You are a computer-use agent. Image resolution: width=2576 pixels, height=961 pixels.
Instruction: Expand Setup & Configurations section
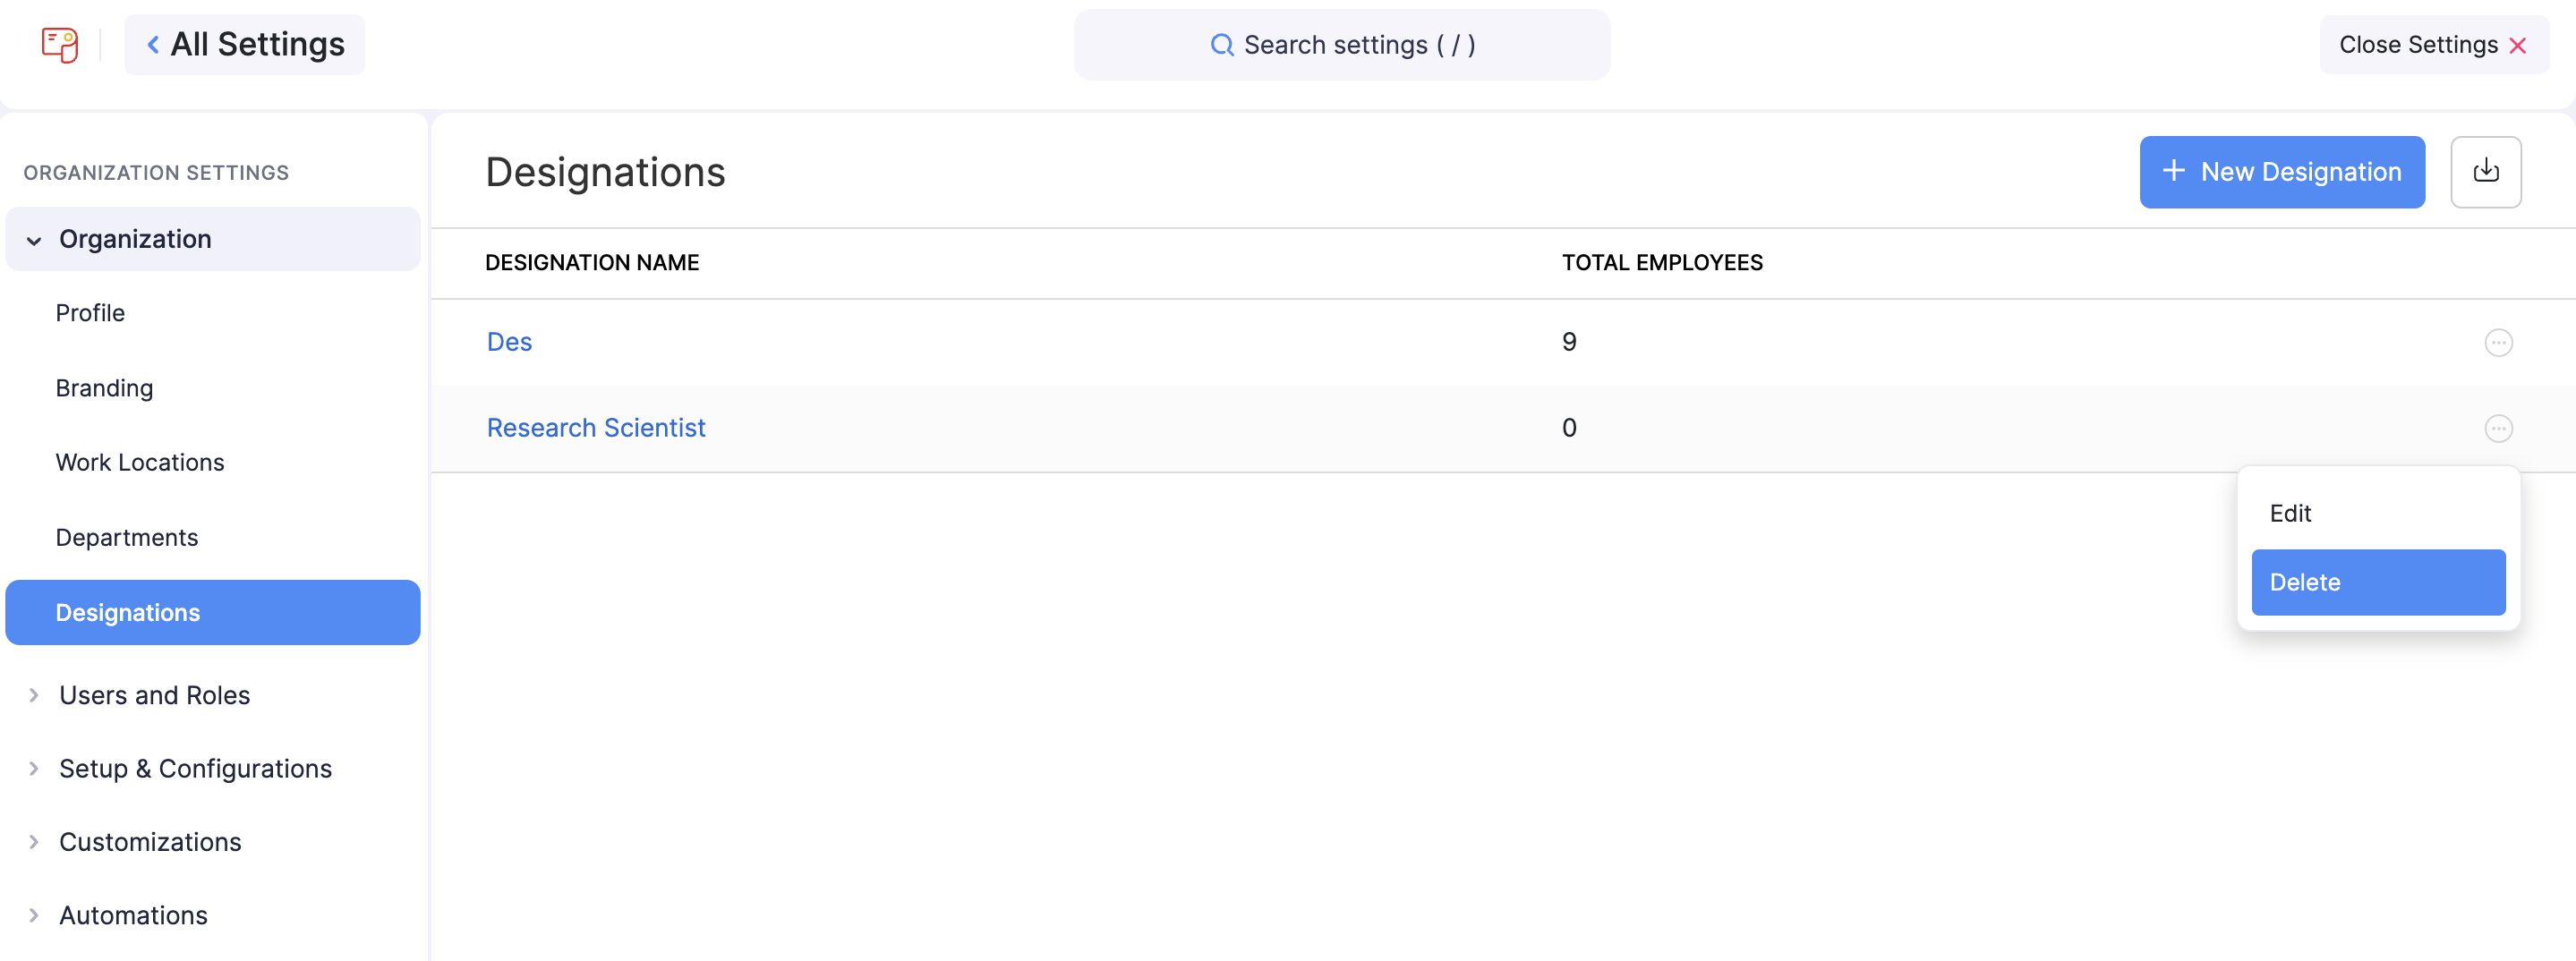point(34,768)
